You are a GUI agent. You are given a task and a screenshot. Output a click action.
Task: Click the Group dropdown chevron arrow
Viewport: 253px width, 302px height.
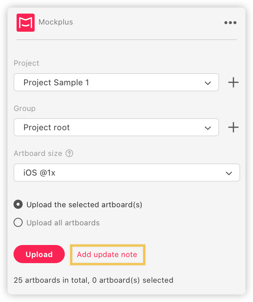tap(208, 128)
